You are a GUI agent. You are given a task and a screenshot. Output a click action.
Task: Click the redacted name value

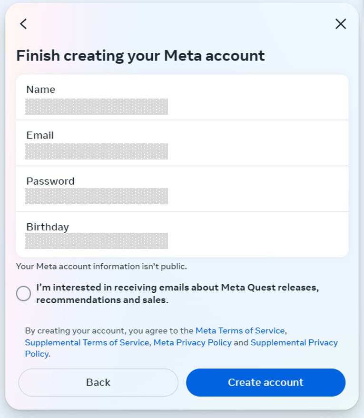(95, 107)
